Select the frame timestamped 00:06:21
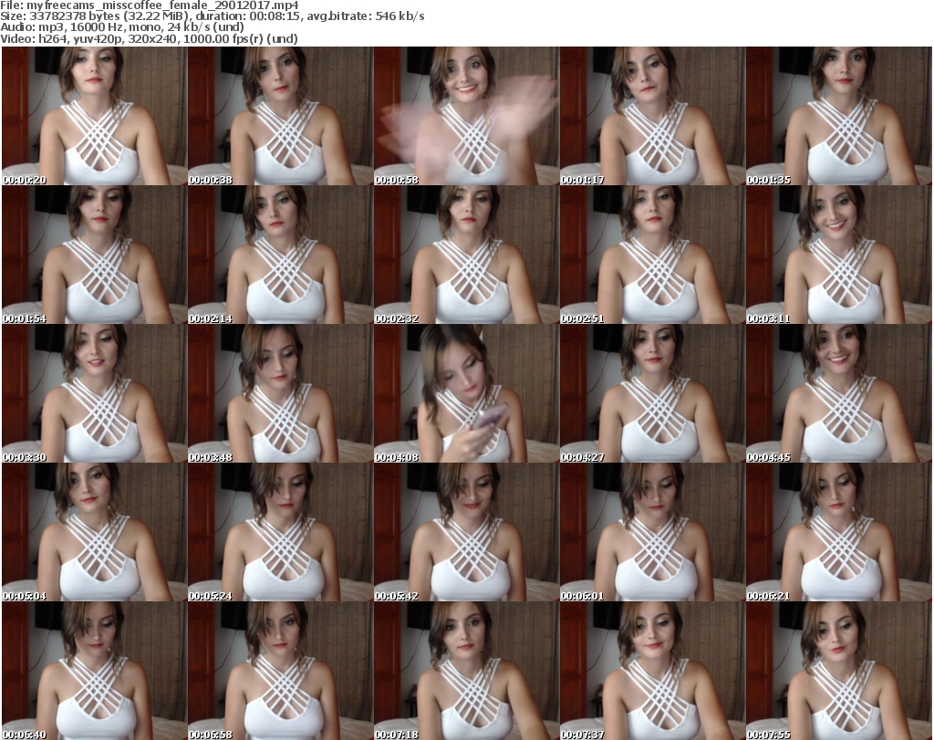 [839, 533]
